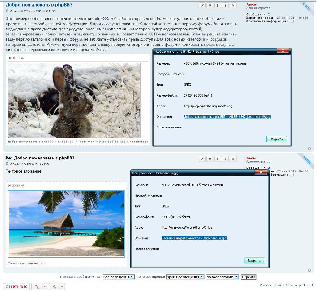Open the contact information bubble icon for Anvar
This screenshot has height=292, width=317.
pyautogui.click(x=291, y=21)
